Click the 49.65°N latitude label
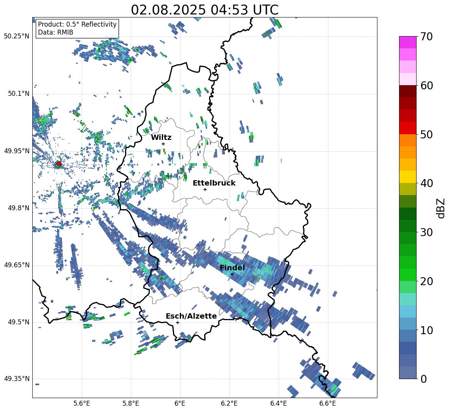 [x=17, y=265]
